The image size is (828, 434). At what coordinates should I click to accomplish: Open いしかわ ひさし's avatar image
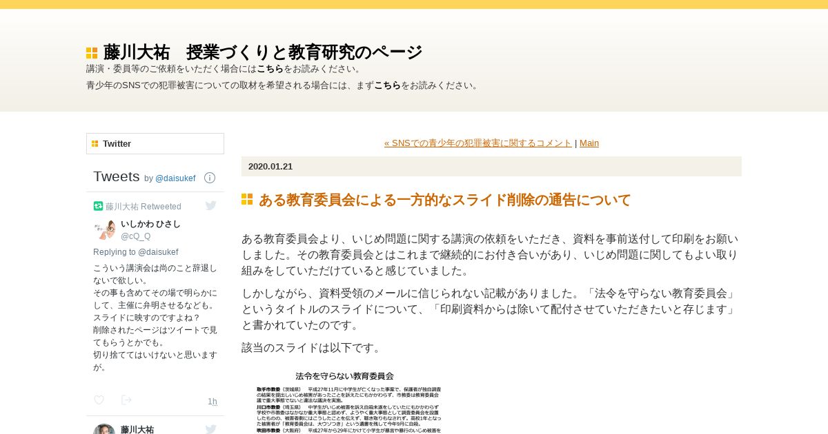click(x=104, y=230)
